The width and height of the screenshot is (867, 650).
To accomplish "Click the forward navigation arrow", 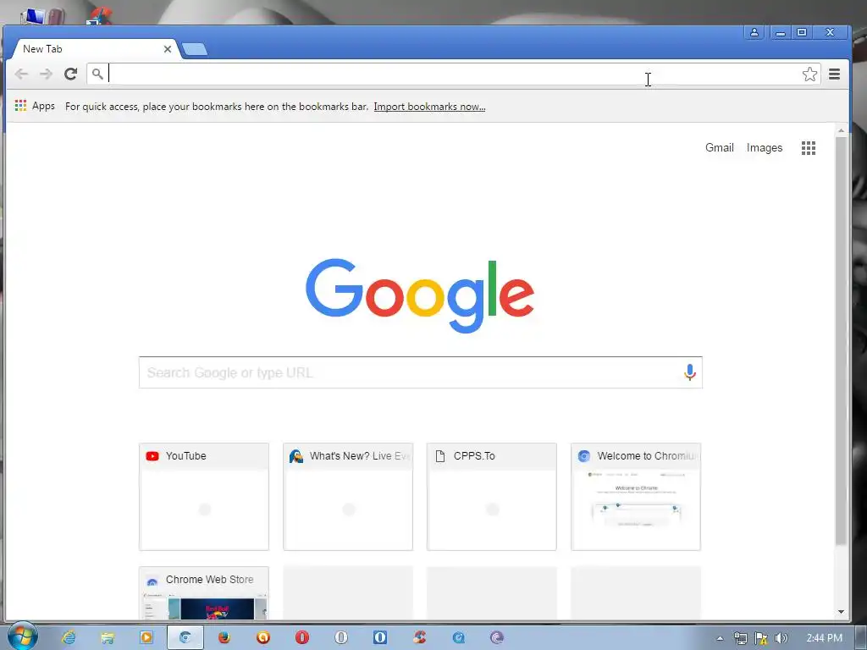I will (x=46, y=74).
